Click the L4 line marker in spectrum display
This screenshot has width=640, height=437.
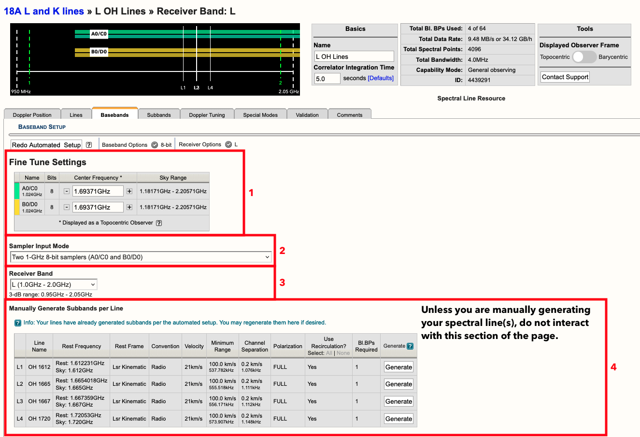pyautogui.click(x=210, y=87)
